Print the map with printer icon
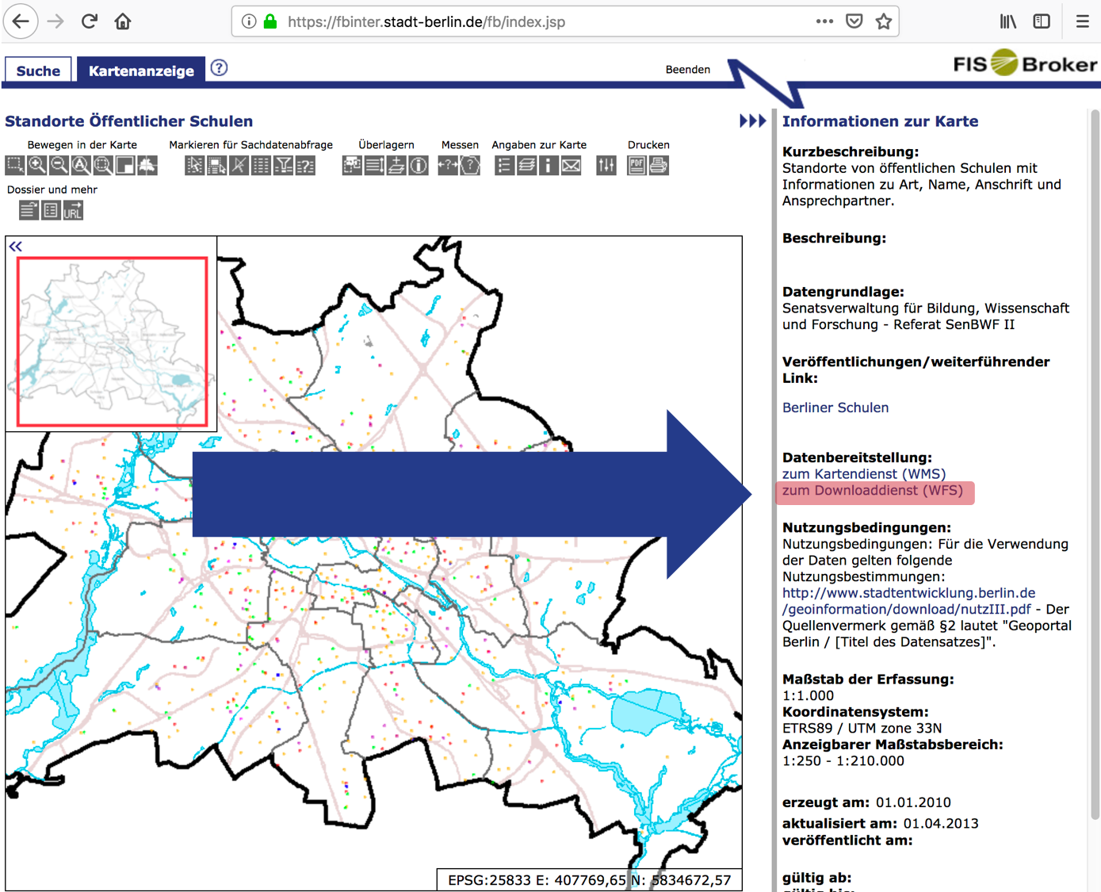This screenshot has width=1101, height=892. [x=659, y=165]
